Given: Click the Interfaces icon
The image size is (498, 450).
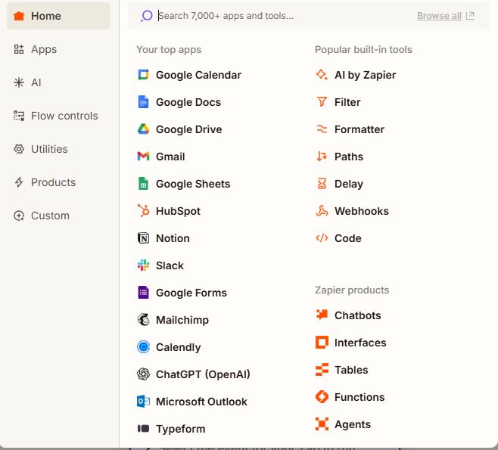Looking at the screenshot, I should coord(322,342).
